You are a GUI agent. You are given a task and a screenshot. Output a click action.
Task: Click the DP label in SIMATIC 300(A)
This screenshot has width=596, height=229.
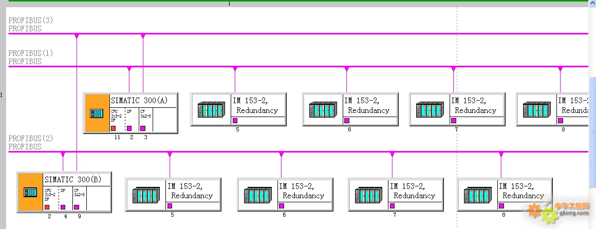click(x=129, y=111)
